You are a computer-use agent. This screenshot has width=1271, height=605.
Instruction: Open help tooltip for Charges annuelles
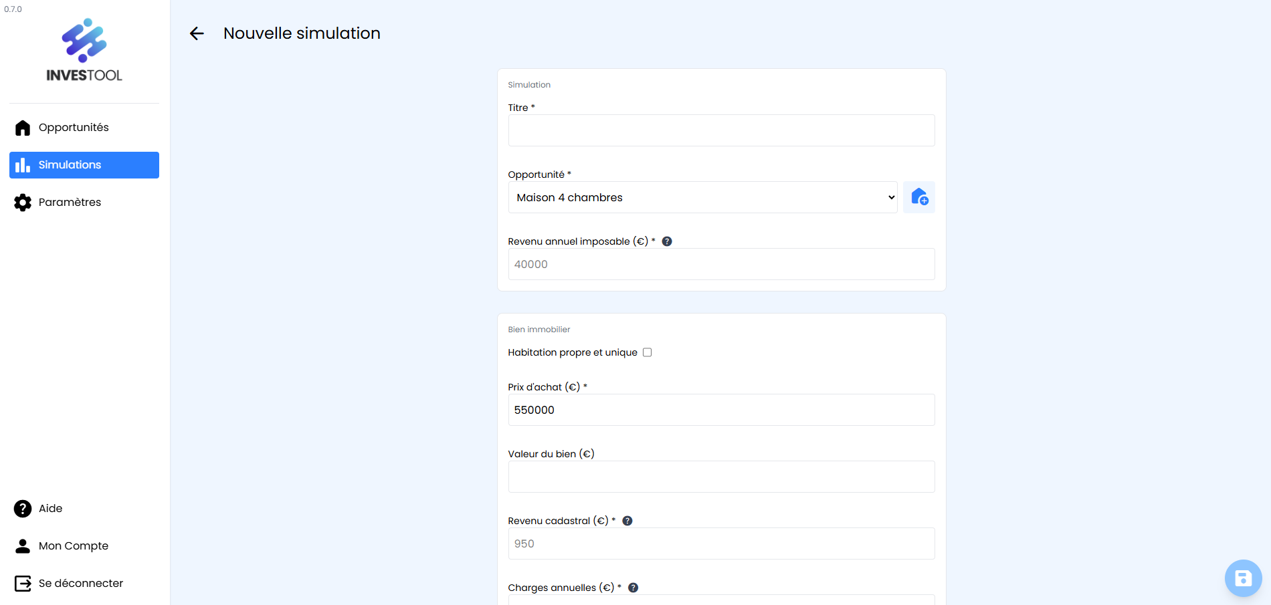click(x=633, y=588)
